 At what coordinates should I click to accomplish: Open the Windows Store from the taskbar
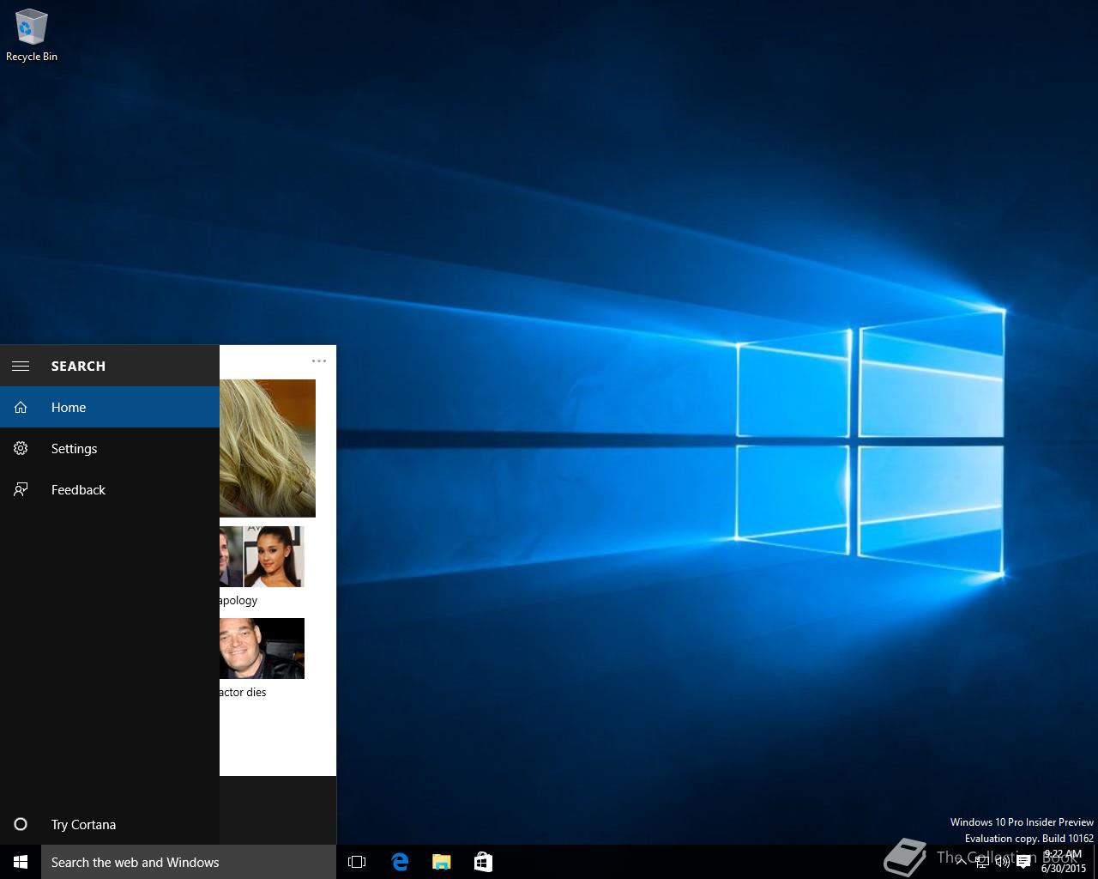483,862
